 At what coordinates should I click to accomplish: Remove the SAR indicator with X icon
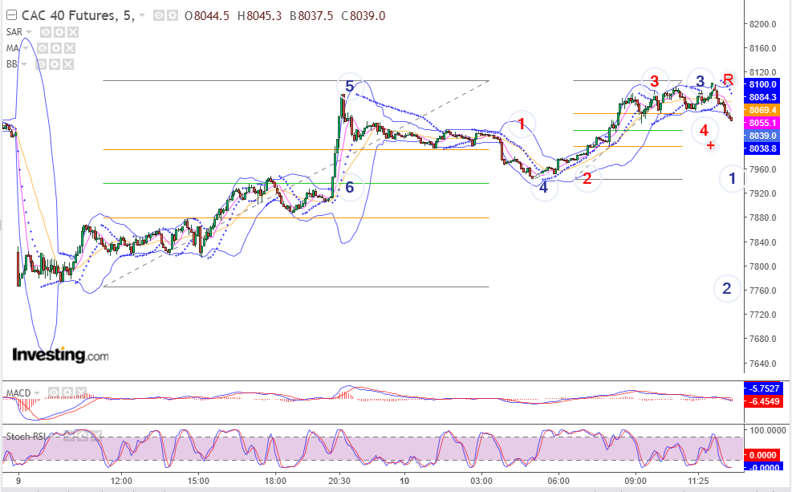click(x=73, y=32)
